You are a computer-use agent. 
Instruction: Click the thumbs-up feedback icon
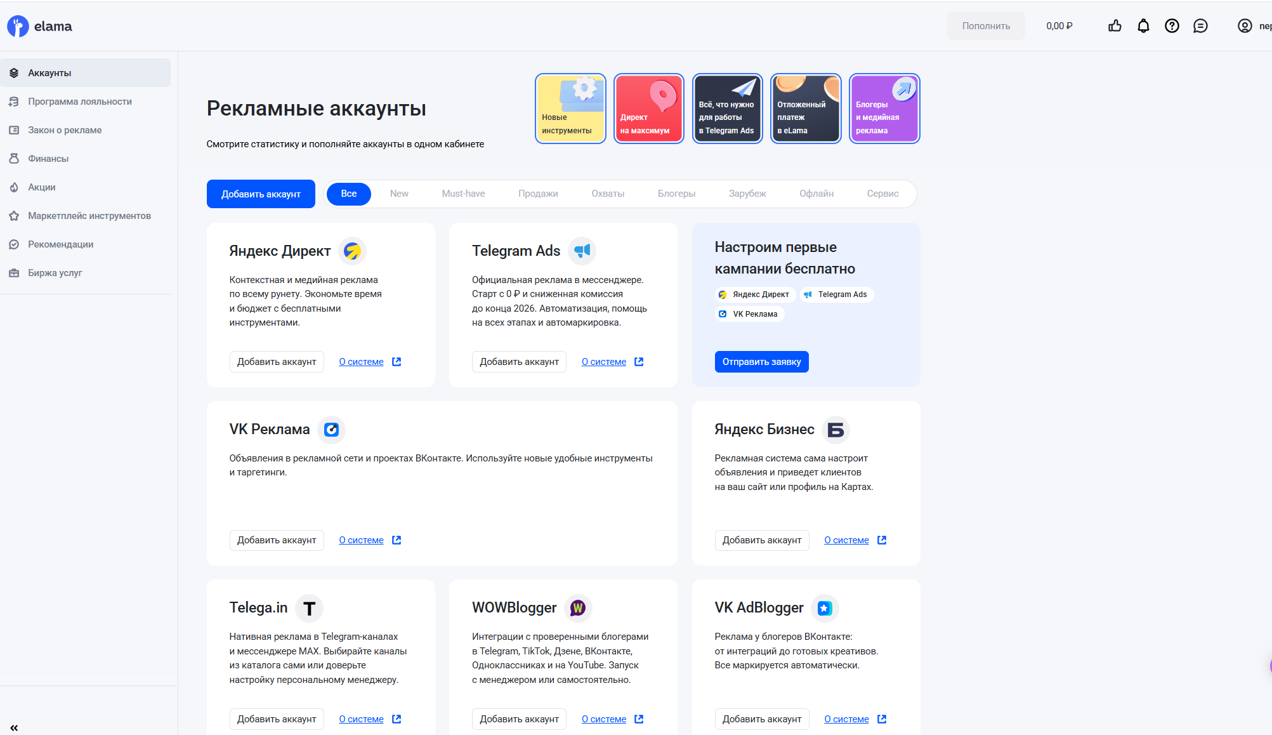pos(1115,26)
